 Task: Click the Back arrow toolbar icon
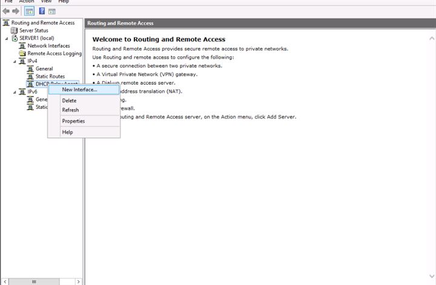(x=6, y=11)
